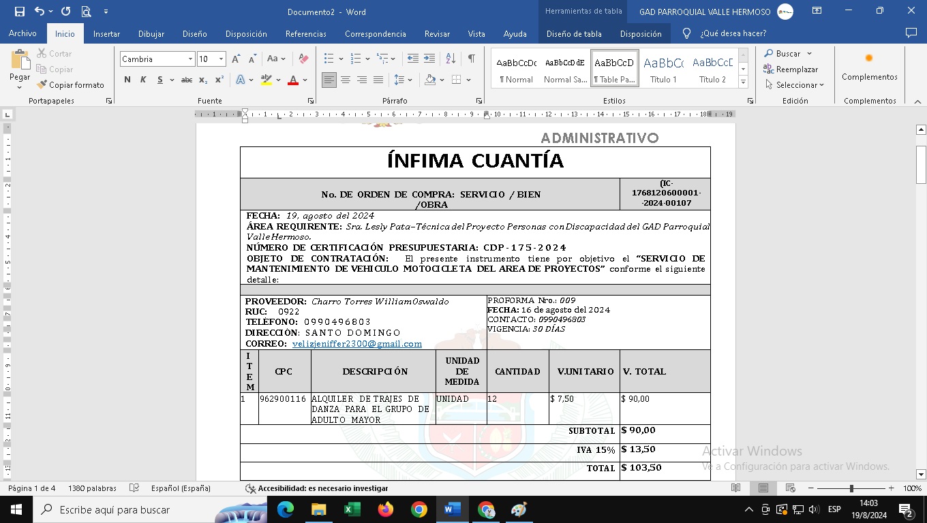Switch to the Referencias tab
This screenshot has width=927, height=523.
[306, 33]
